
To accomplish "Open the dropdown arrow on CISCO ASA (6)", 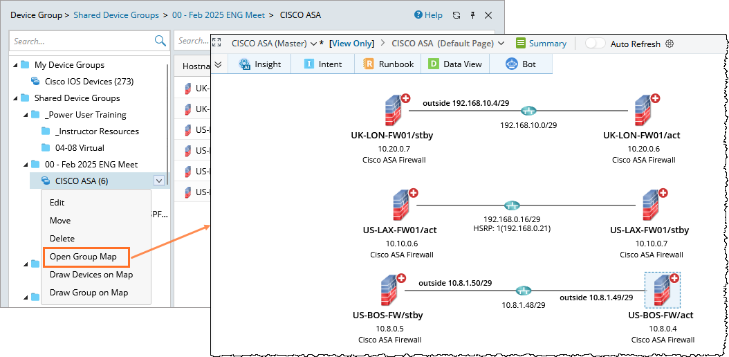I will point(159,181).
